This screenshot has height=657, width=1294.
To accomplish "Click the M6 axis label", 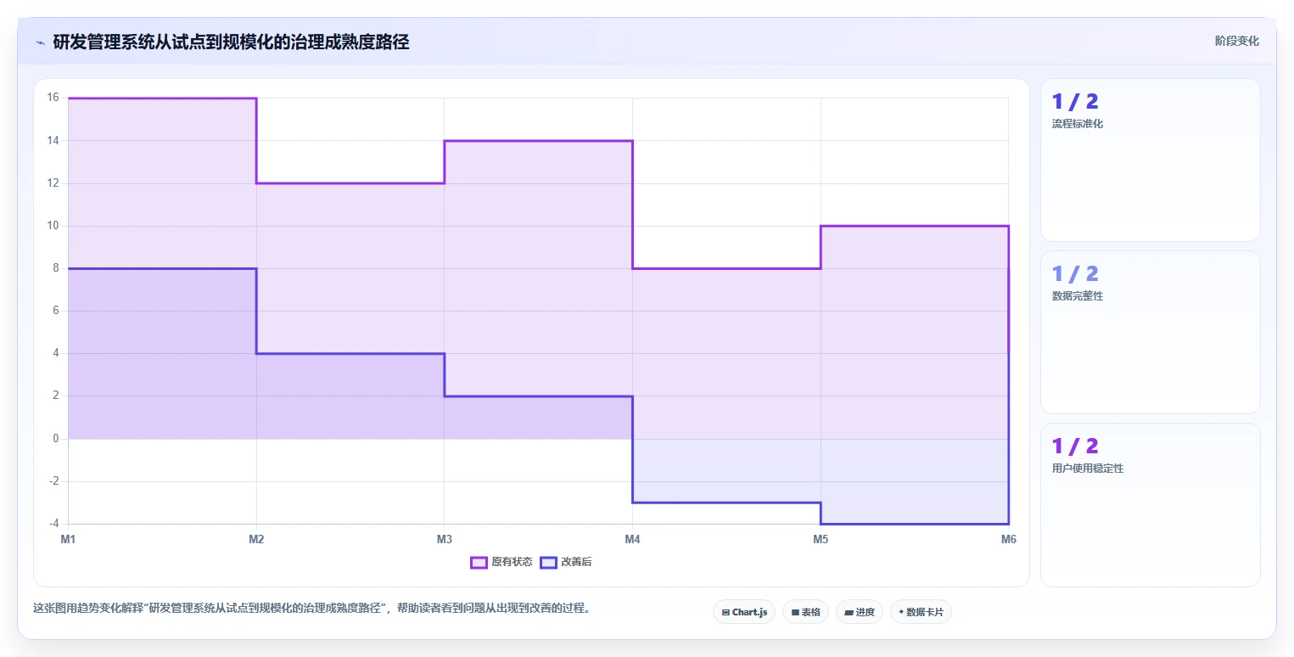I will (1008, 539).
